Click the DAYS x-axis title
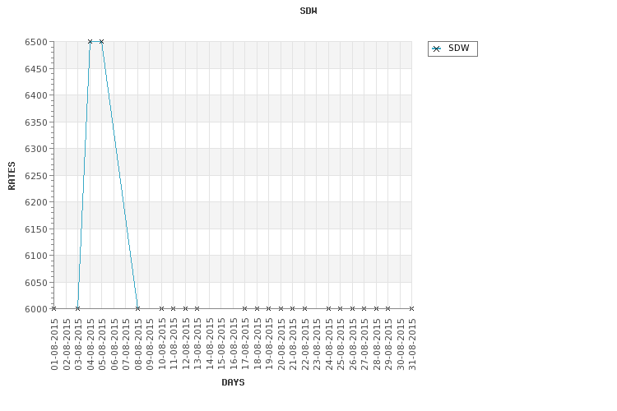 [233, 382]
